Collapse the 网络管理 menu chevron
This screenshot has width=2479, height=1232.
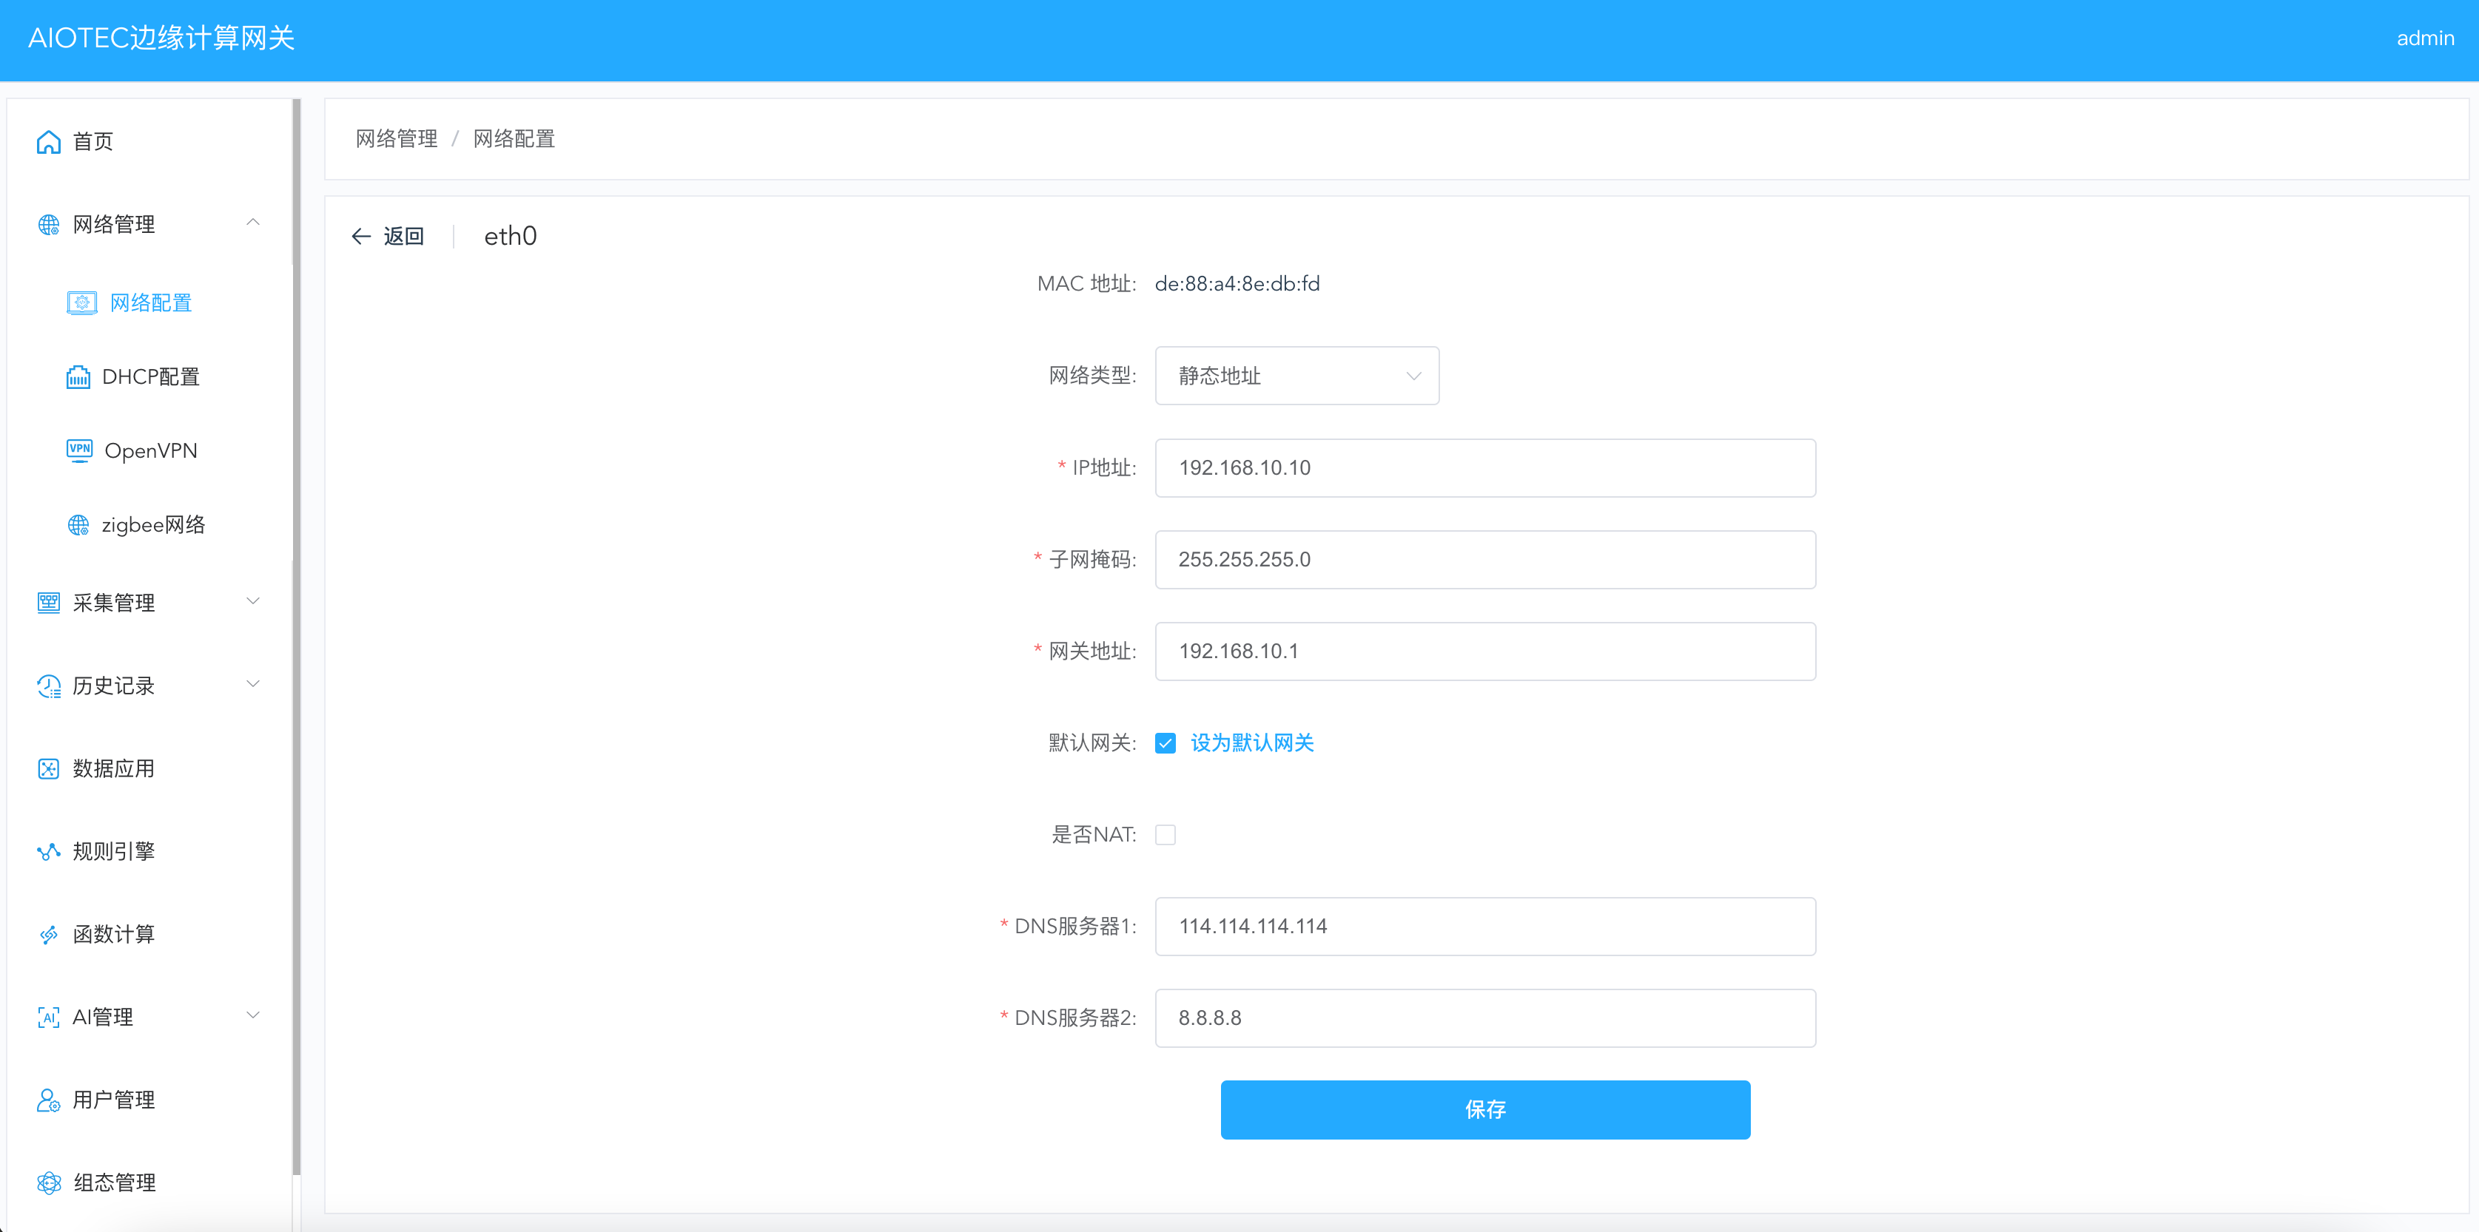click(x=253, y=223)
